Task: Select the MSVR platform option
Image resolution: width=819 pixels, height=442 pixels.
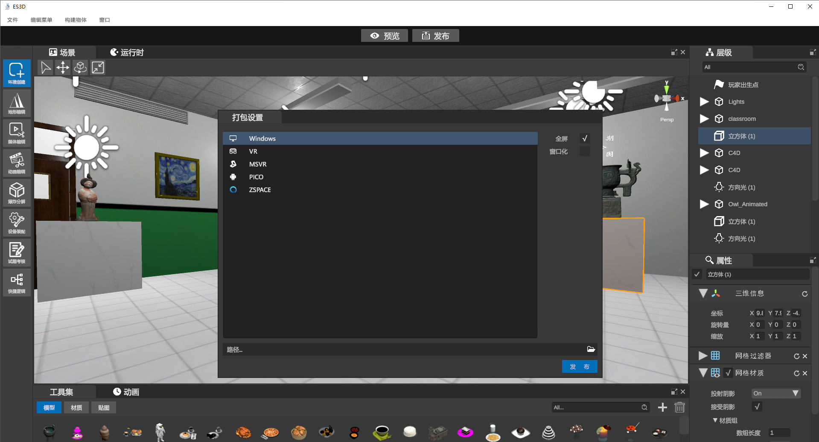Action: 380,164
